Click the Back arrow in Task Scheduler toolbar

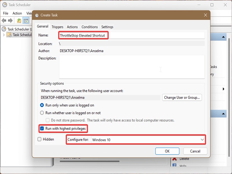click(x=4, y=21)
